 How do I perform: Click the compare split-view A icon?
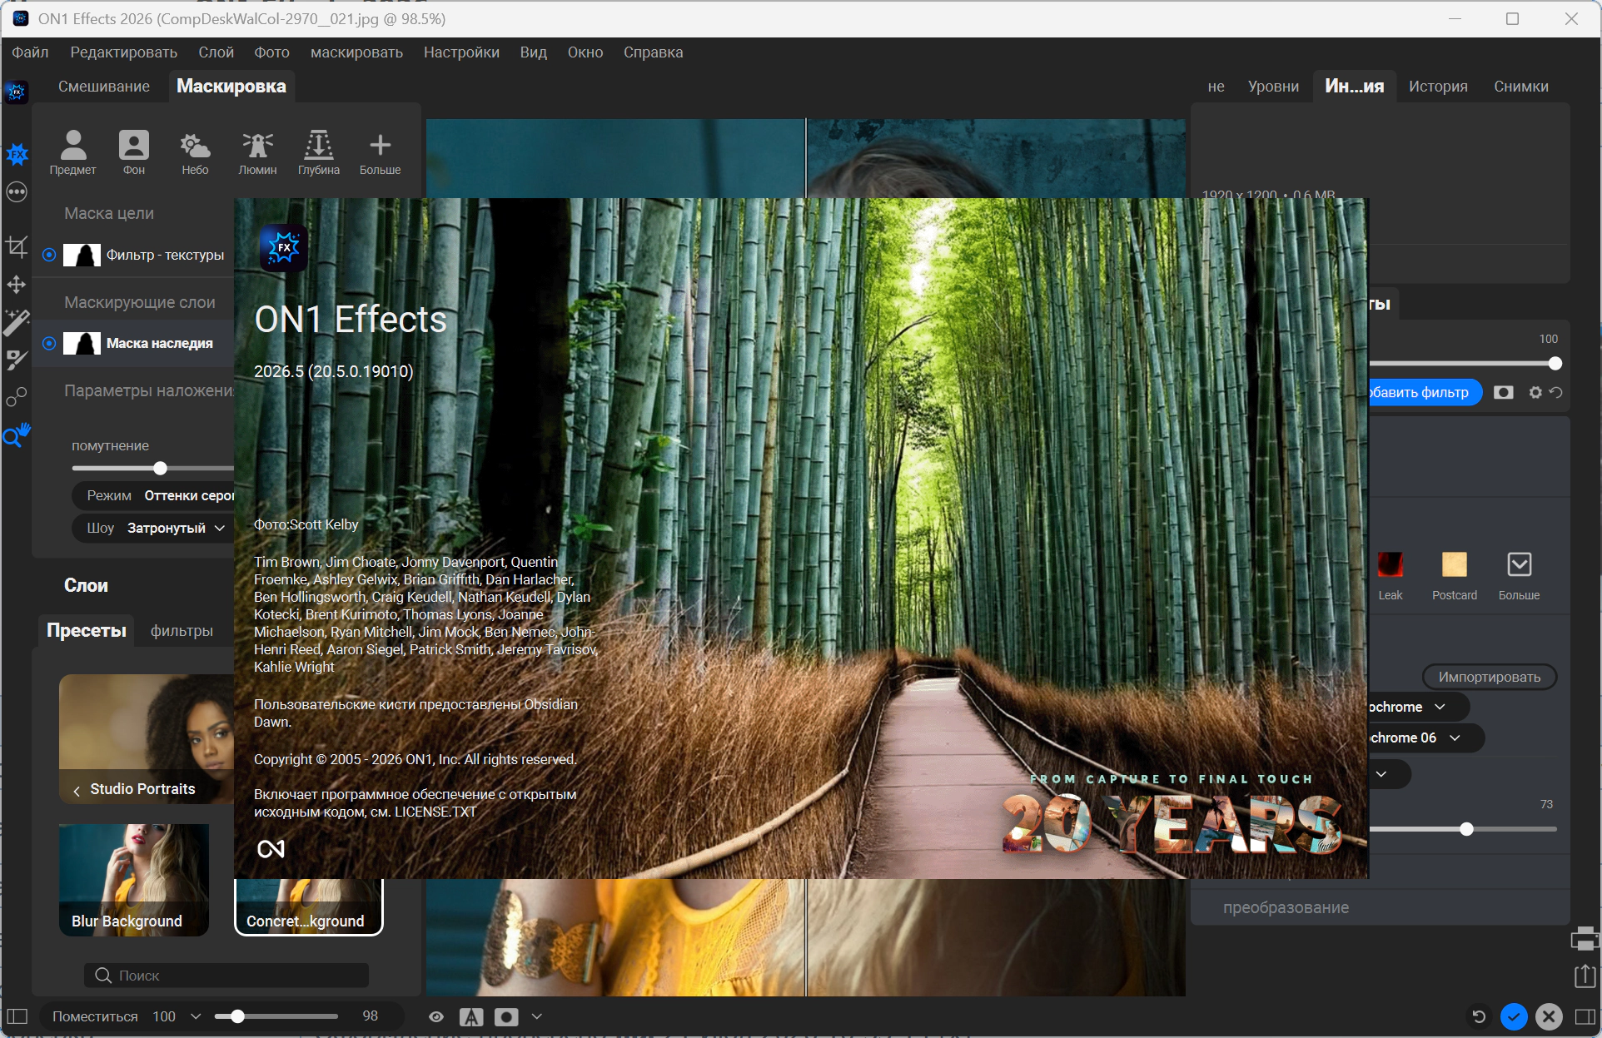point(471,1016)
